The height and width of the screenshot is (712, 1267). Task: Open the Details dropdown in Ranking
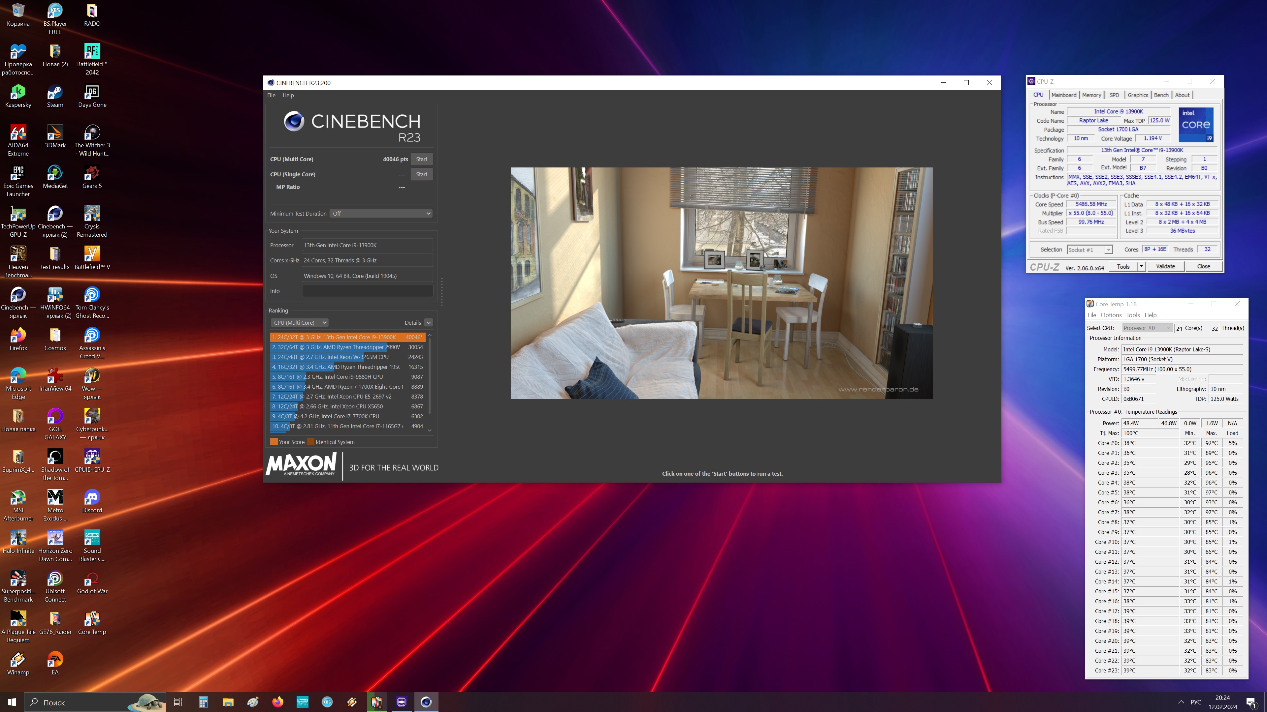(x=428, y=322)
